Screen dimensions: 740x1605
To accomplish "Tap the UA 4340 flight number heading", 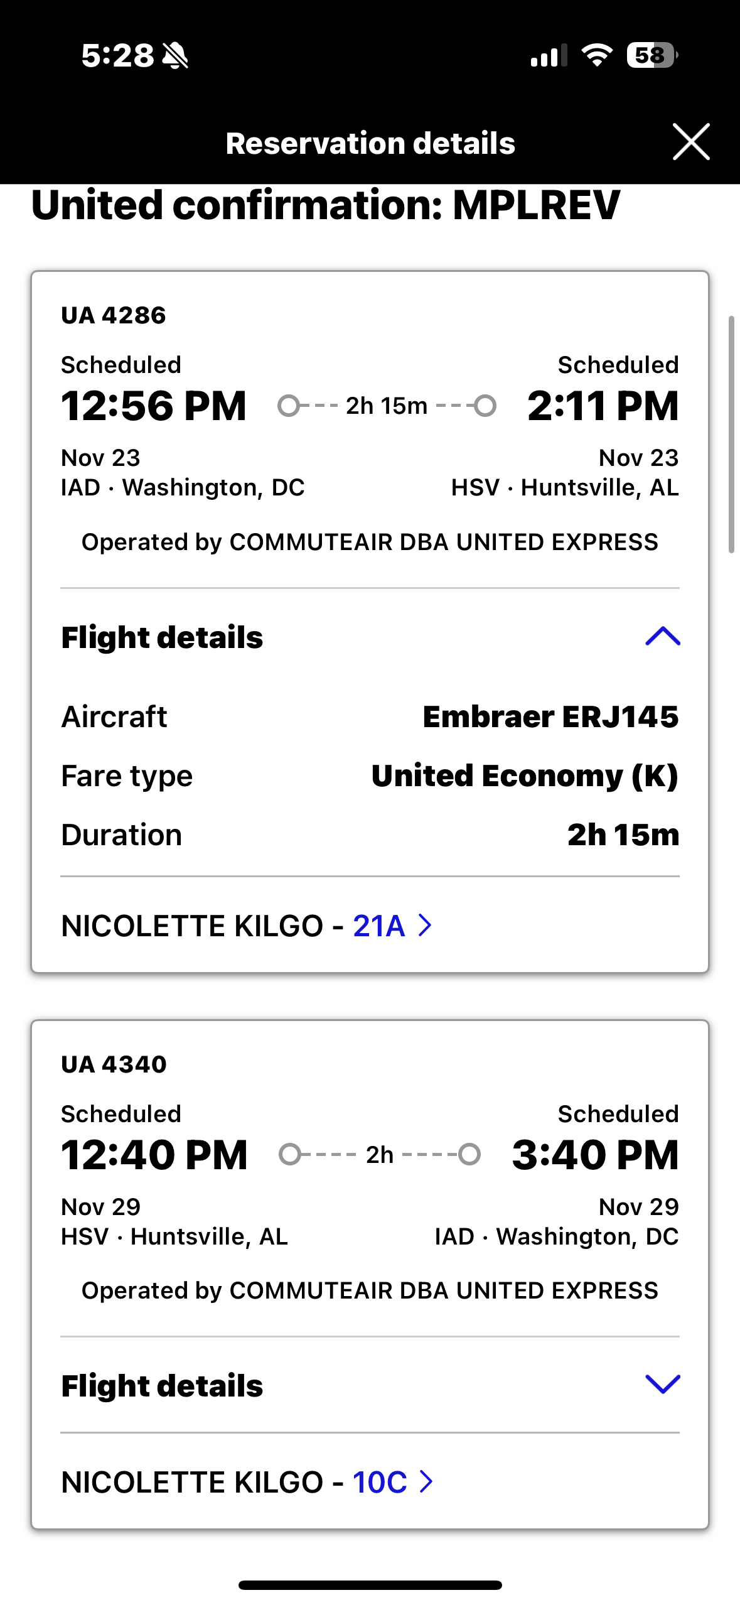I will pos(114,1064).
